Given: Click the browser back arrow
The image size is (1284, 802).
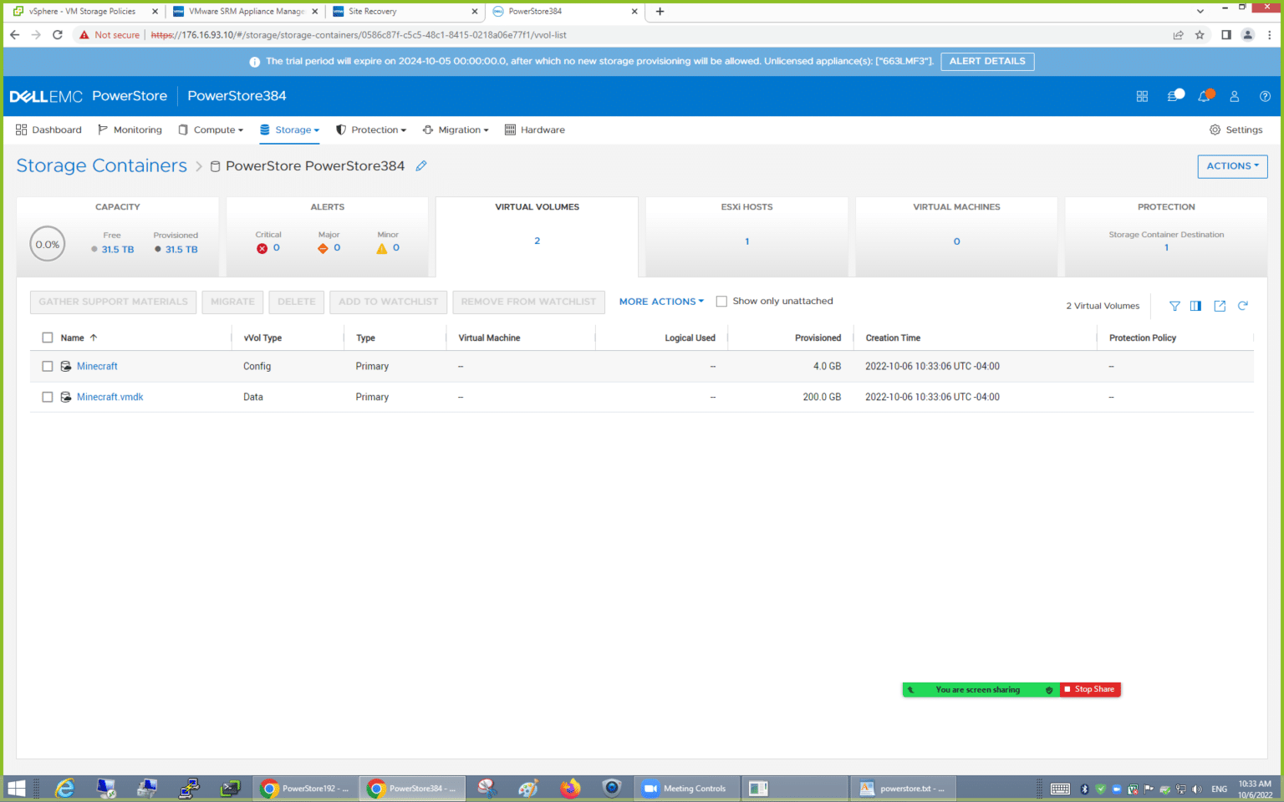Looking at the screenshot, I should point(15,34).
